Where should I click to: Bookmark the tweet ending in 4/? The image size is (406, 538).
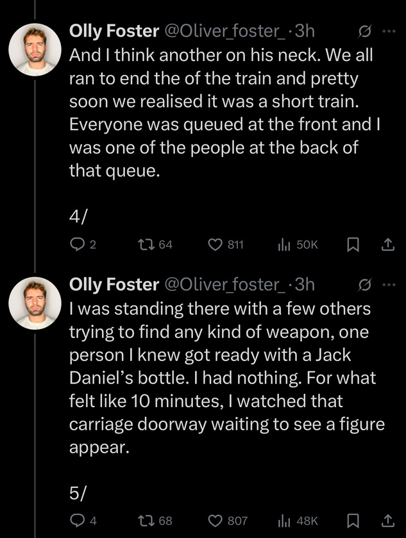coord(352,244)
